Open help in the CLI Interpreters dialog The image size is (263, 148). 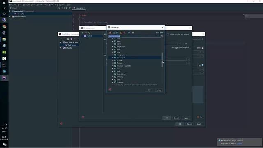point(83,117)
